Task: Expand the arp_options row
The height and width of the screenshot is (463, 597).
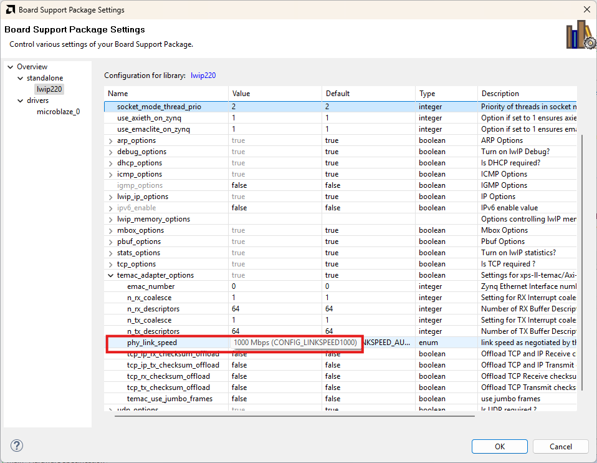Action: pos(111,140)
